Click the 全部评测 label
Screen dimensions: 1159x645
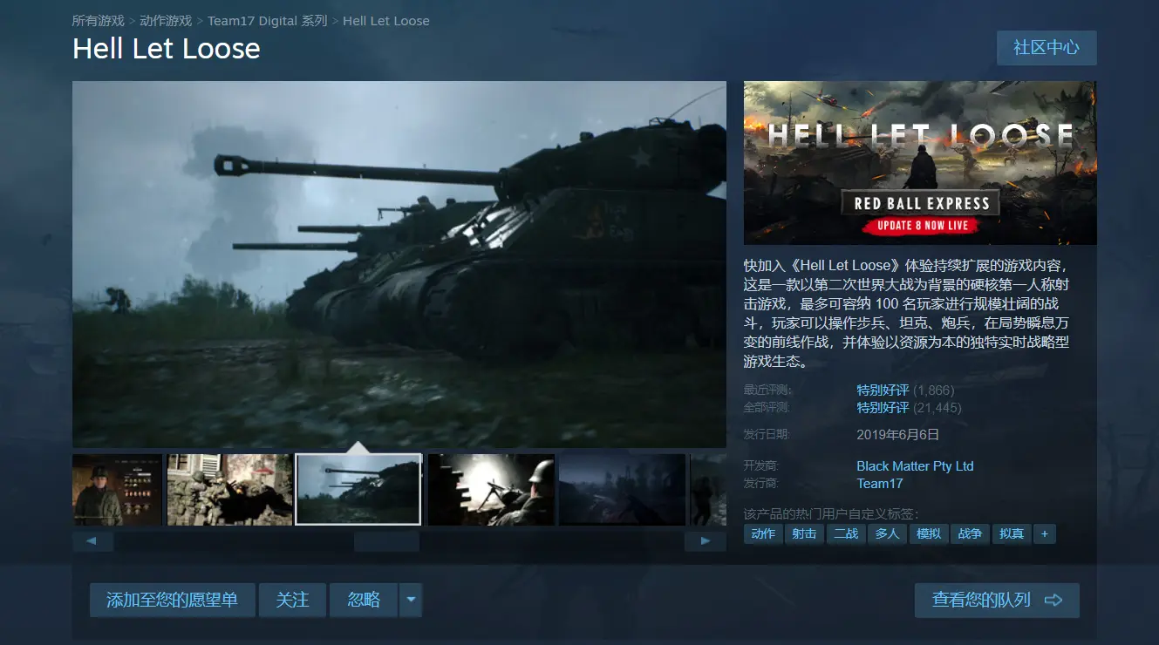coord(767,408)
